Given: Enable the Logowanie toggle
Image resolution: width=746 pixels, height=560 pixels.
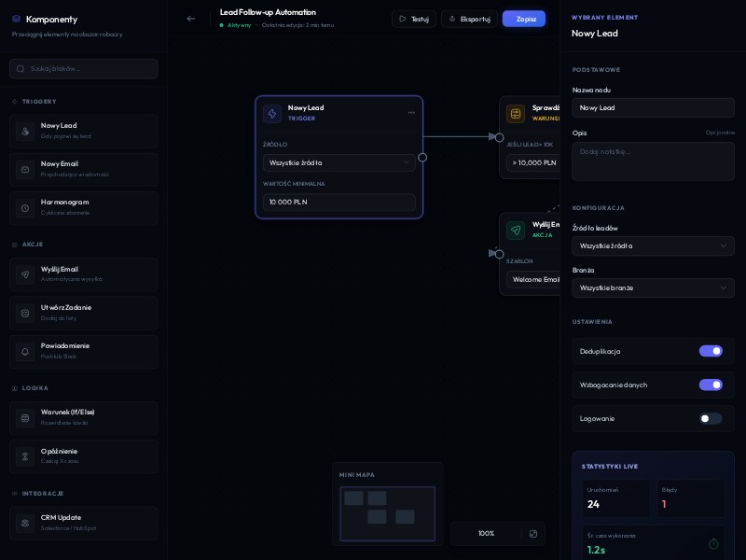Looking at the screenshot, I should pyautogui.click(x=711, y=418).
